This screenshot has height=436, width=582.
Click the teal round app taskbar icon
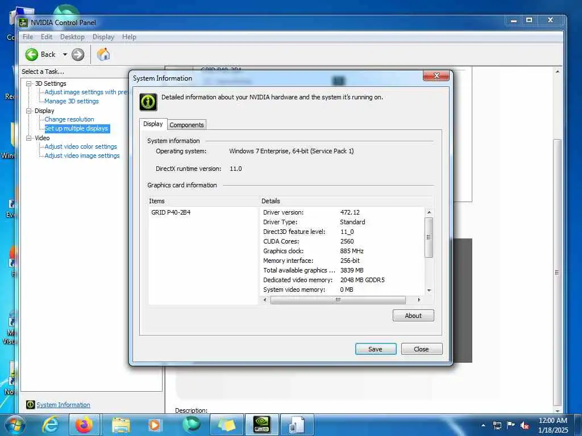[x=191, y=424]
